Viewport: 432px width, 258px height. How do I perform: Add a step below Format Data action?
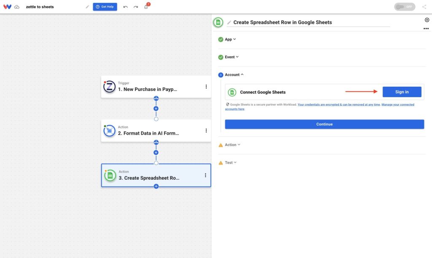pyautogui.click(x=156, y=152)
